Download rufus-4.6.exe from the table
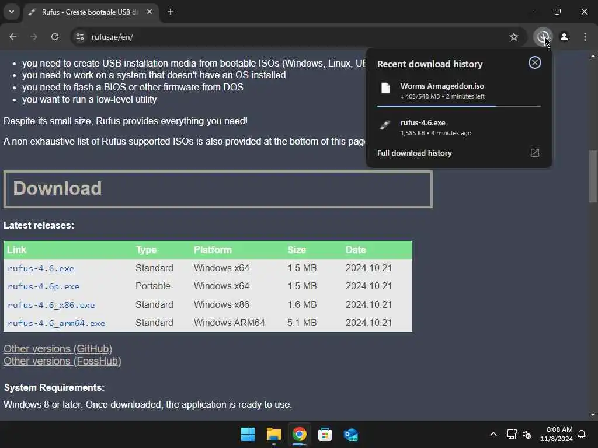 (x=41, y=268)
